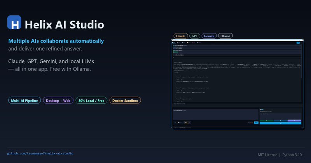Click the Docker Sandbox tag
Screen dimensions: 311x163
pos(125,101)
